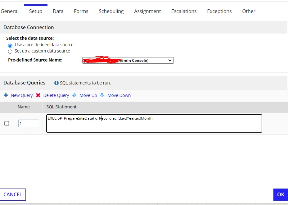Open the Pre-defined Source Name dropdown
Image resolution: width=288 pixels, height=205 pixels.
click(128, 60)
